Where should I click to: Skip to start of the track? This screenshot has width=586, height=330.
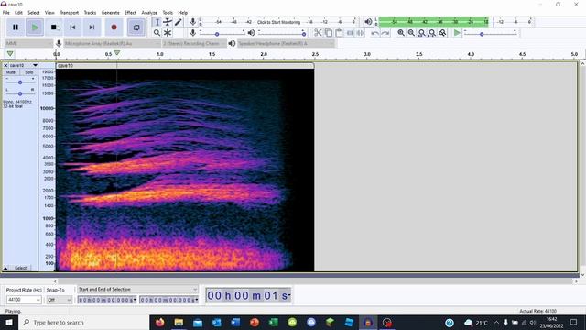coord(73,27)
